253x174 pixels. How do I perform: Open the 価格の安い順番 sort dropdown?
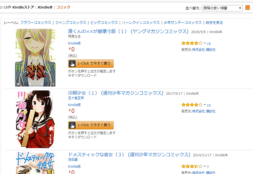[222, 8]
